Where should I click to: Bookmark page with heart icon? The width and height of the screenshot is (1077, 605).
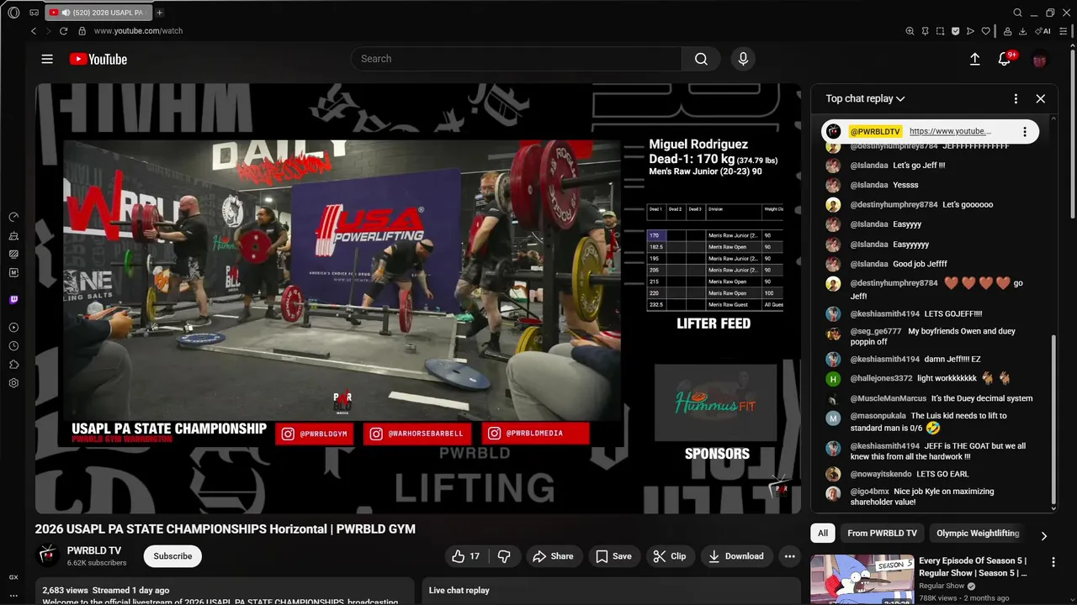(x=985, y=31)
